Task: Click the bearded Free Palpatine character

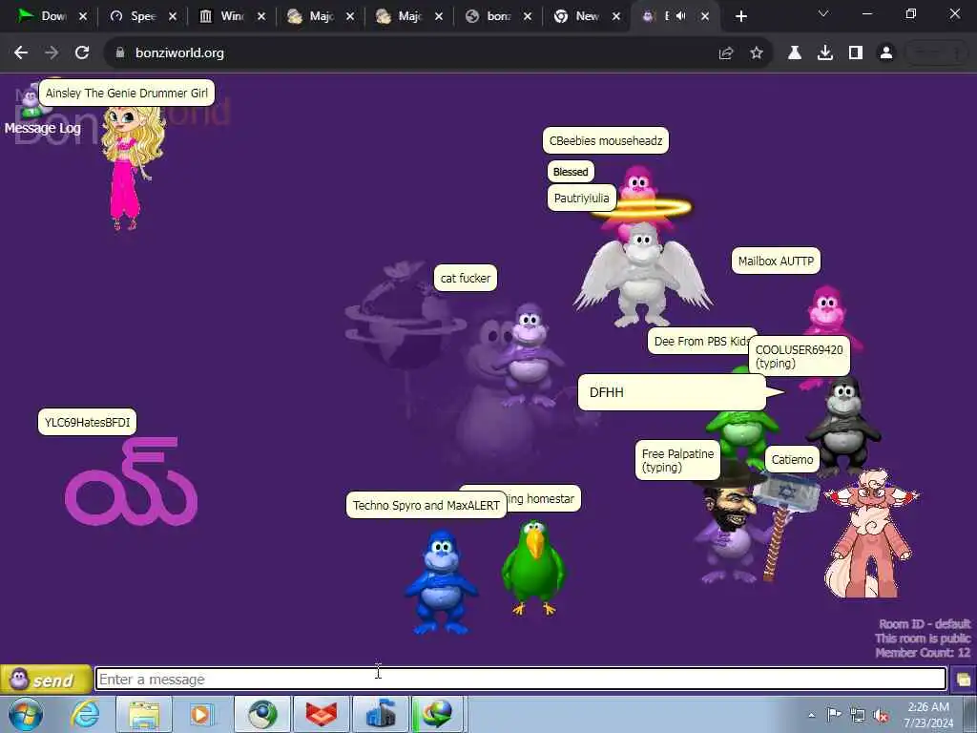Action: (733, 524)
